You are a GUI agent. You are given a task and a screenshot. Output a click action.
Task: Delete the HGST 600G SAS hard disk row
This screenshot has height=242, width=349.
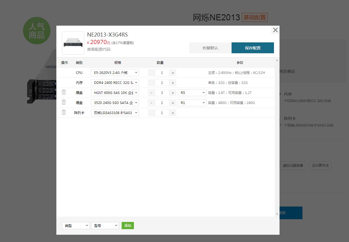(64, 92)
